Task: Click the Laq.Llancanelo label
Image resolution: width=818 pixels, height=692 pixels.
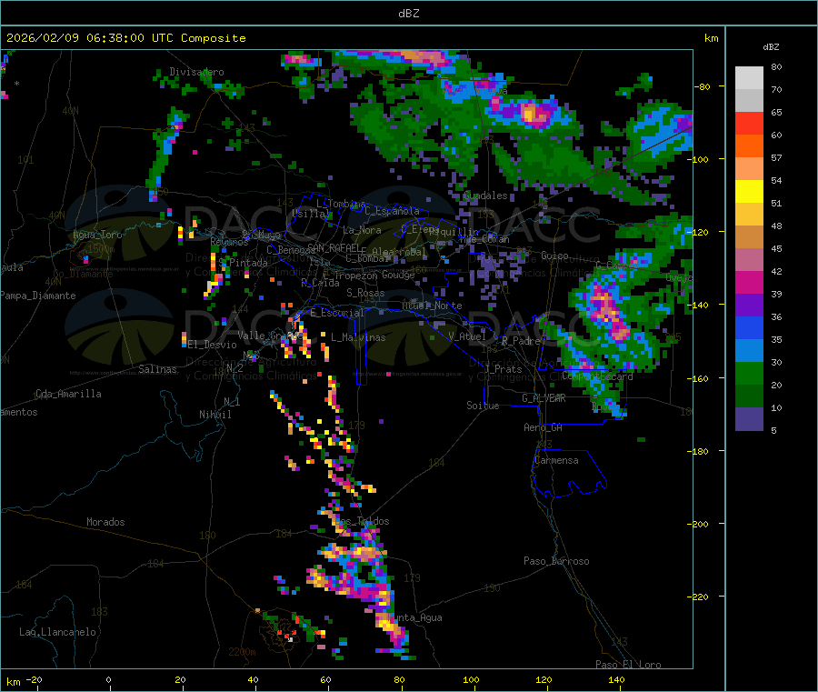Action: click(57, 632)
